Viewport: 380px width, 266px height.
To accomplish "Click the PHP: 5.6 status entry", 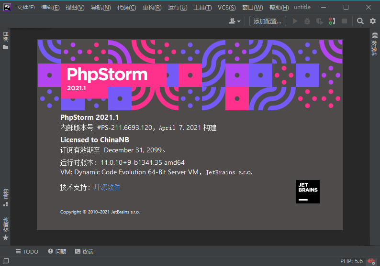I will pos(351,261).
